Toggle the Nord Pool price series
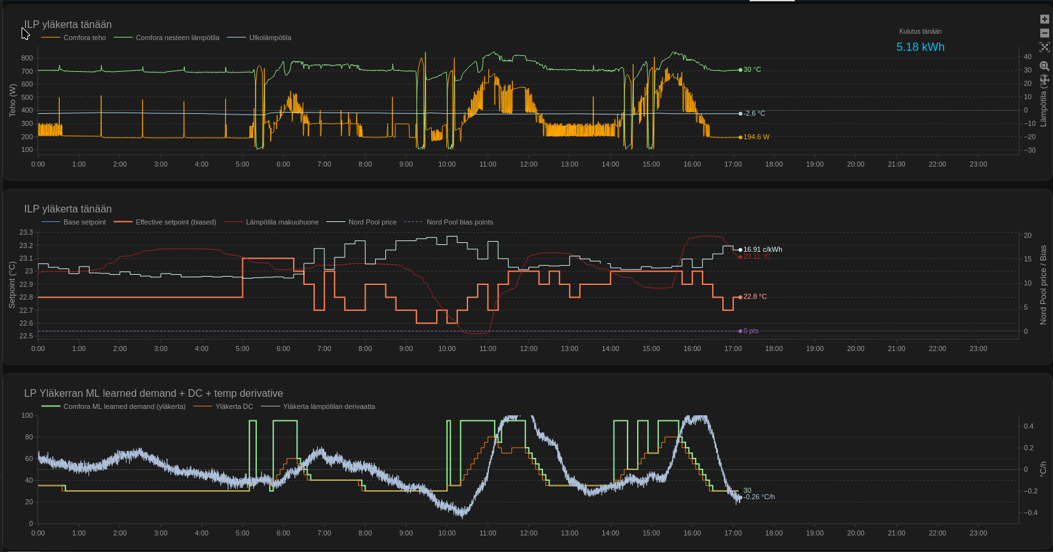The height and width of the screenshot is (552, 1053). pyautogui.click(x=372, y=222)
